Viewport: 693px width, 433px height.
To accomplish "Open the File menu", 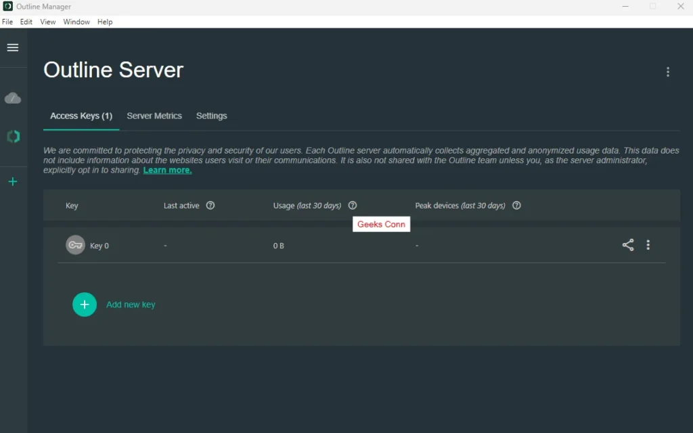I will tap(7, 22).
